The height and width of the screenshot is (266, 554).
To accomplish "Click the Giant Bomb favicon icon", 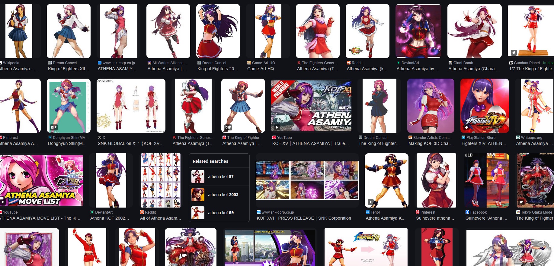I will click(450, 63).
